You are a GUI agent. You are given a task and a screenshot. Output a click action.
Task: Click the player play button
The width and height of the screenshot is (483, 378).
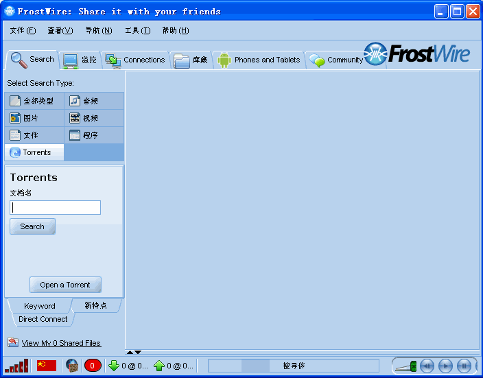tap(445, 366)
